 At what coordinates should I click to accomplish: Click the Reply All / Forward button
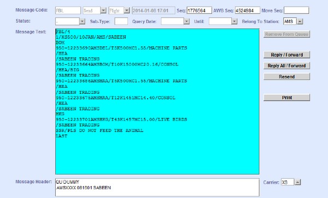pos(286,65)
